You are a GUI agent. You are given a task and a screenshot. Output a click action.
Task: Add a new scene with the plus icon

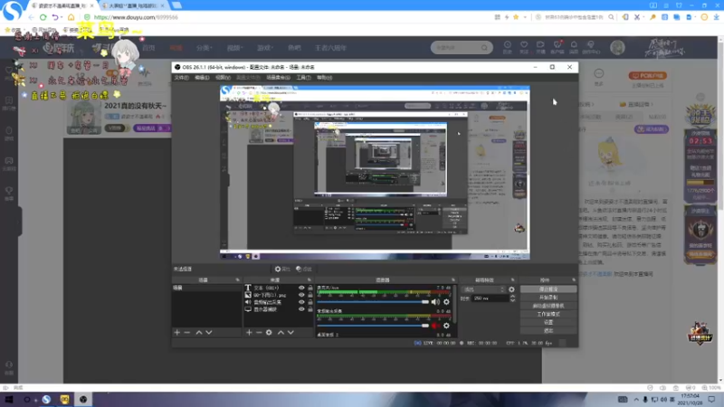pyautogui.click(x=176, y=332)
